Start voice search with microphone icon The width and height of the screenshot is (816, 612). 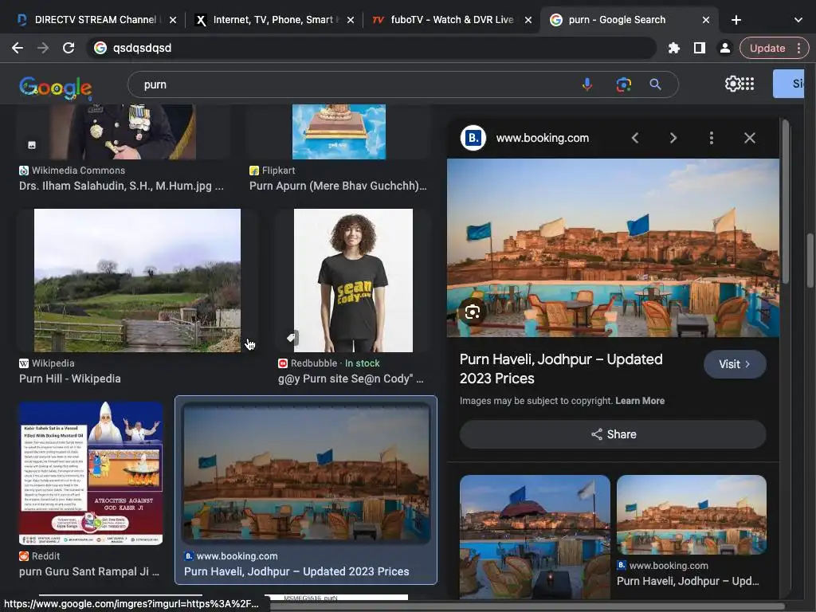[587, 84]
